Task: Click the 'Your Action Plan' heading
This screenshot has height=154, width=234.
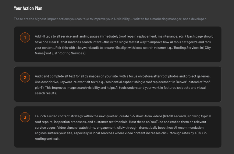Action: (28, 8)
